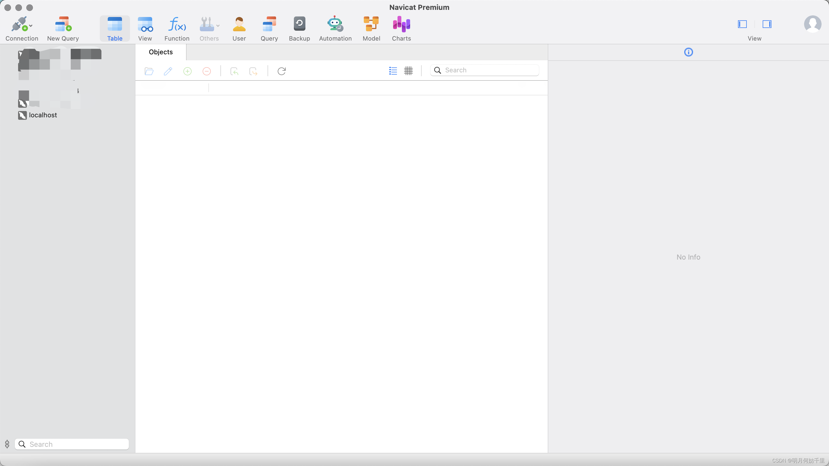Screen dimensions: 829x466
Task: Focus the Objects search field
Action: click(x=485, y=70)
